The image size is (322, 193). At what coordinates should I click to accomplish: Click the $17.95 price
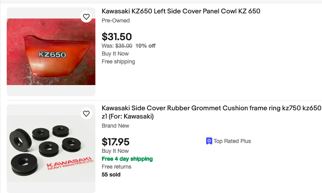pyautogui.click(x=115, y=141)
